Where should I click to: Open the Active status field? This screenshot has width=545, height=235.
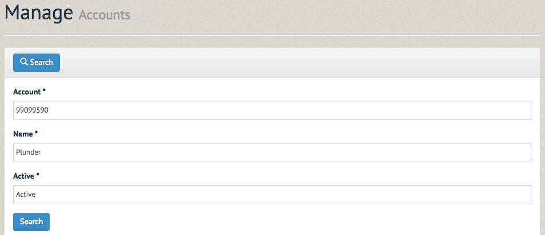coord(272,195)
